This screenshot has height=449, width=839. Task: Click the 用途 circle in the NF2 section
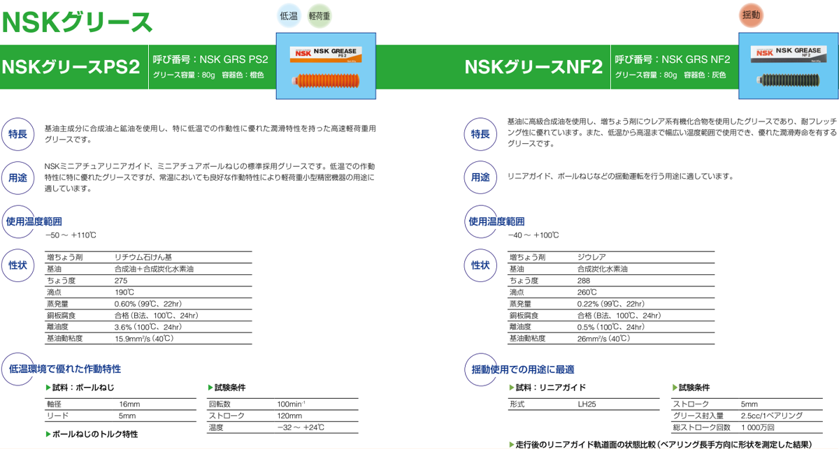[480, 177]
